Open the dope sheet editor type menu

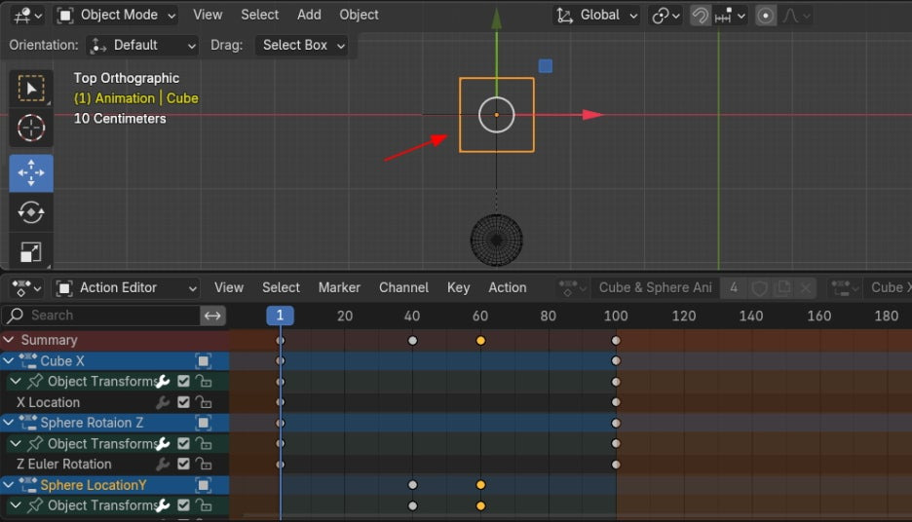(x=26, y=287)
